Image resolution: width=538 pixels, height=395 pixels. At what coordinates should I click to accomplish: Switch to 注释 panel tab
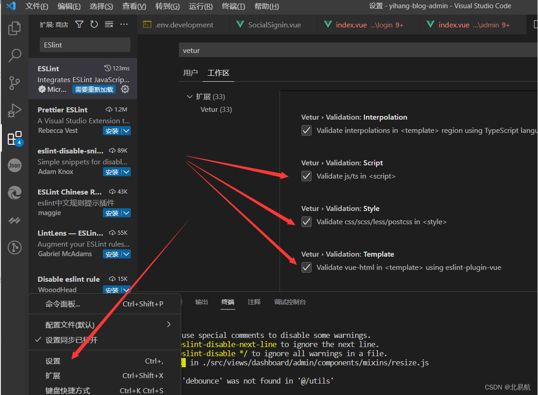[x=254, y=302]
